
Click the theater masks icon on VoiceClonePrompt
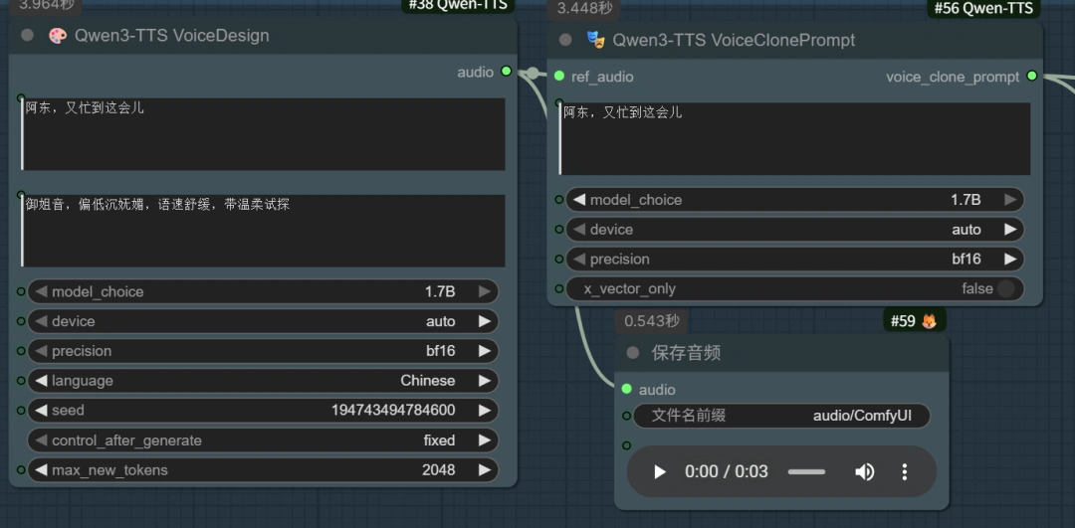[x=596, y=40]
